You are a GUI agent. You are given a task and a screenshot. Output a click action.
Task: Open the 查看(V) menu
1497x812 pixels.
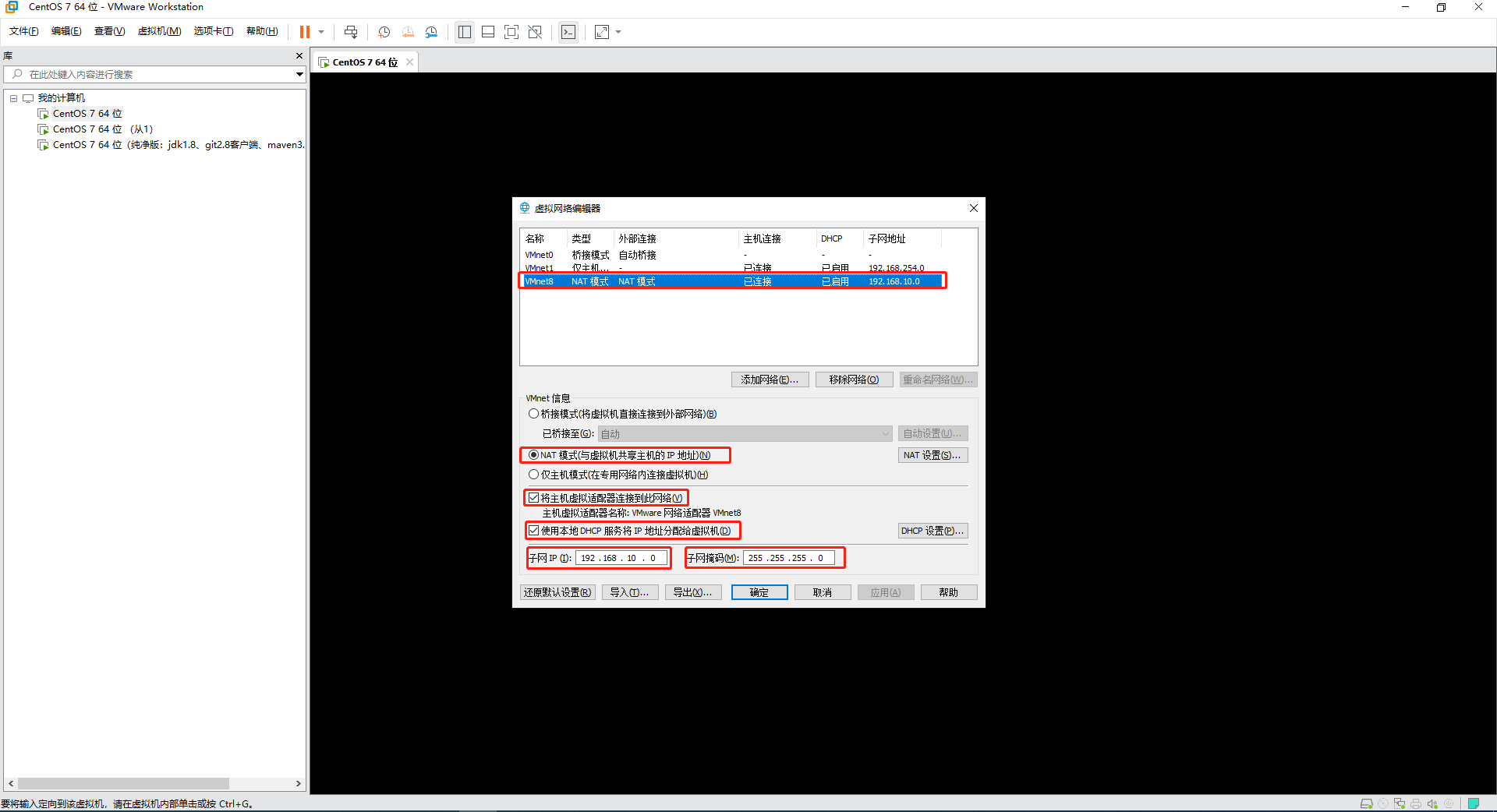tap(109, 31)
